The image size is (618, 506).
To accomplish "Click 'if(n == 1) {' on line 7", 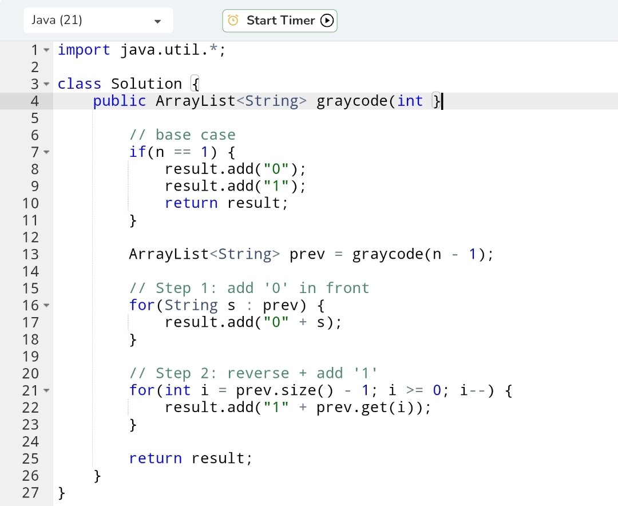I will point(182,152).
